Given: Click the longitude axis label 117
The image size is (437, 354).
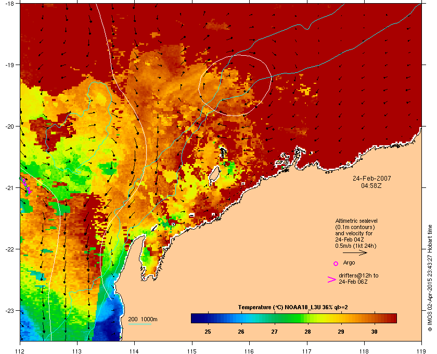Looking at the screenshot, I should (307, 351).
